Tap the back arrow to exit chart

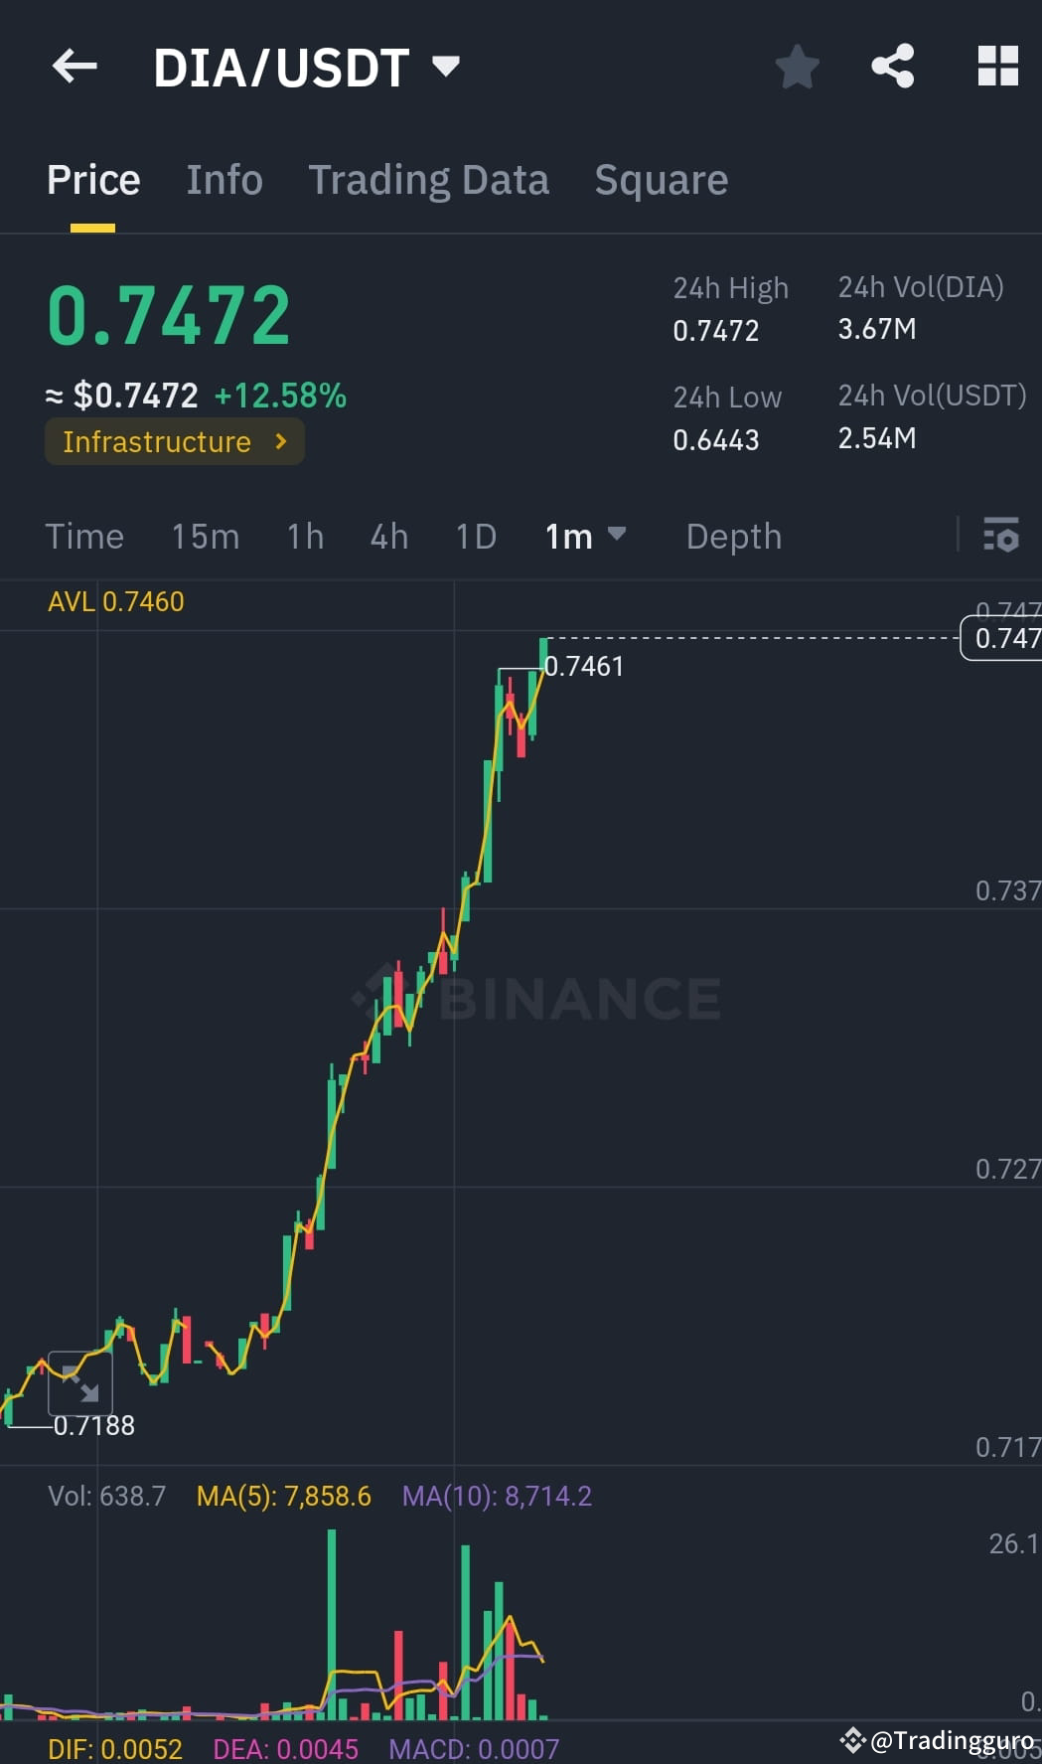tap(73, 67)
